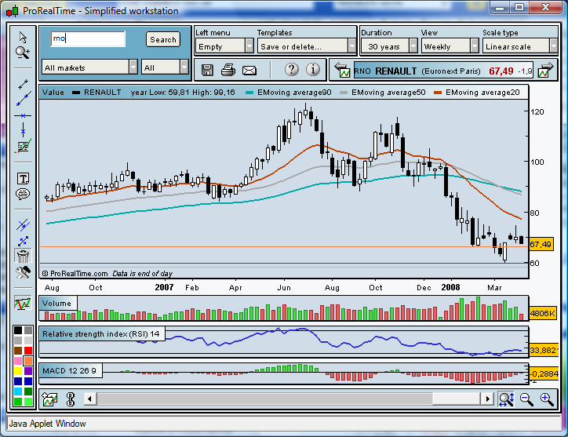The width and height of the screenshot is (568, 437).
Task: Select the pink color swatch
Action: tap(18, 361)
